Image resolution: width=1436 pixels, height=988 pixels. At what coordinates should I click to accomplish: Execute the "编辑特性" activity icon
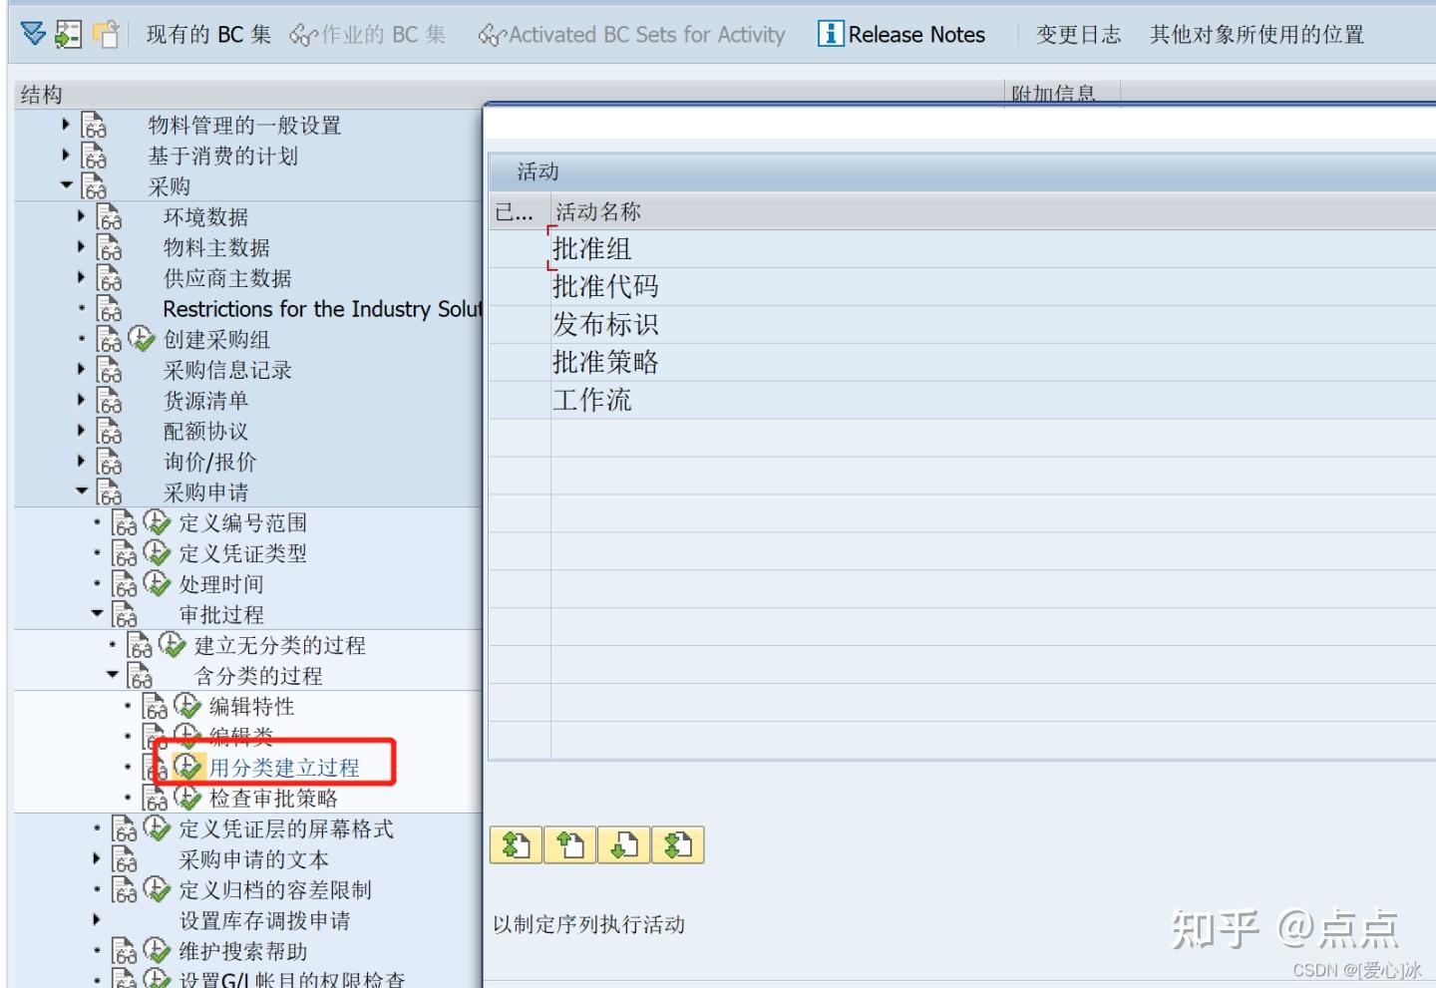(x=188, y=706)
